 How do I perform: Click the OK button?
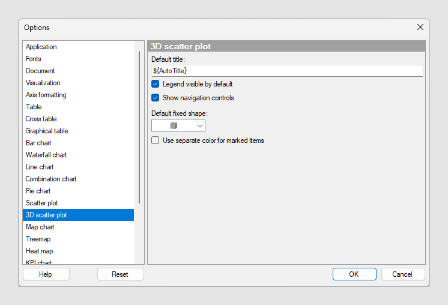pyautogui.click(x=354, y=274)
